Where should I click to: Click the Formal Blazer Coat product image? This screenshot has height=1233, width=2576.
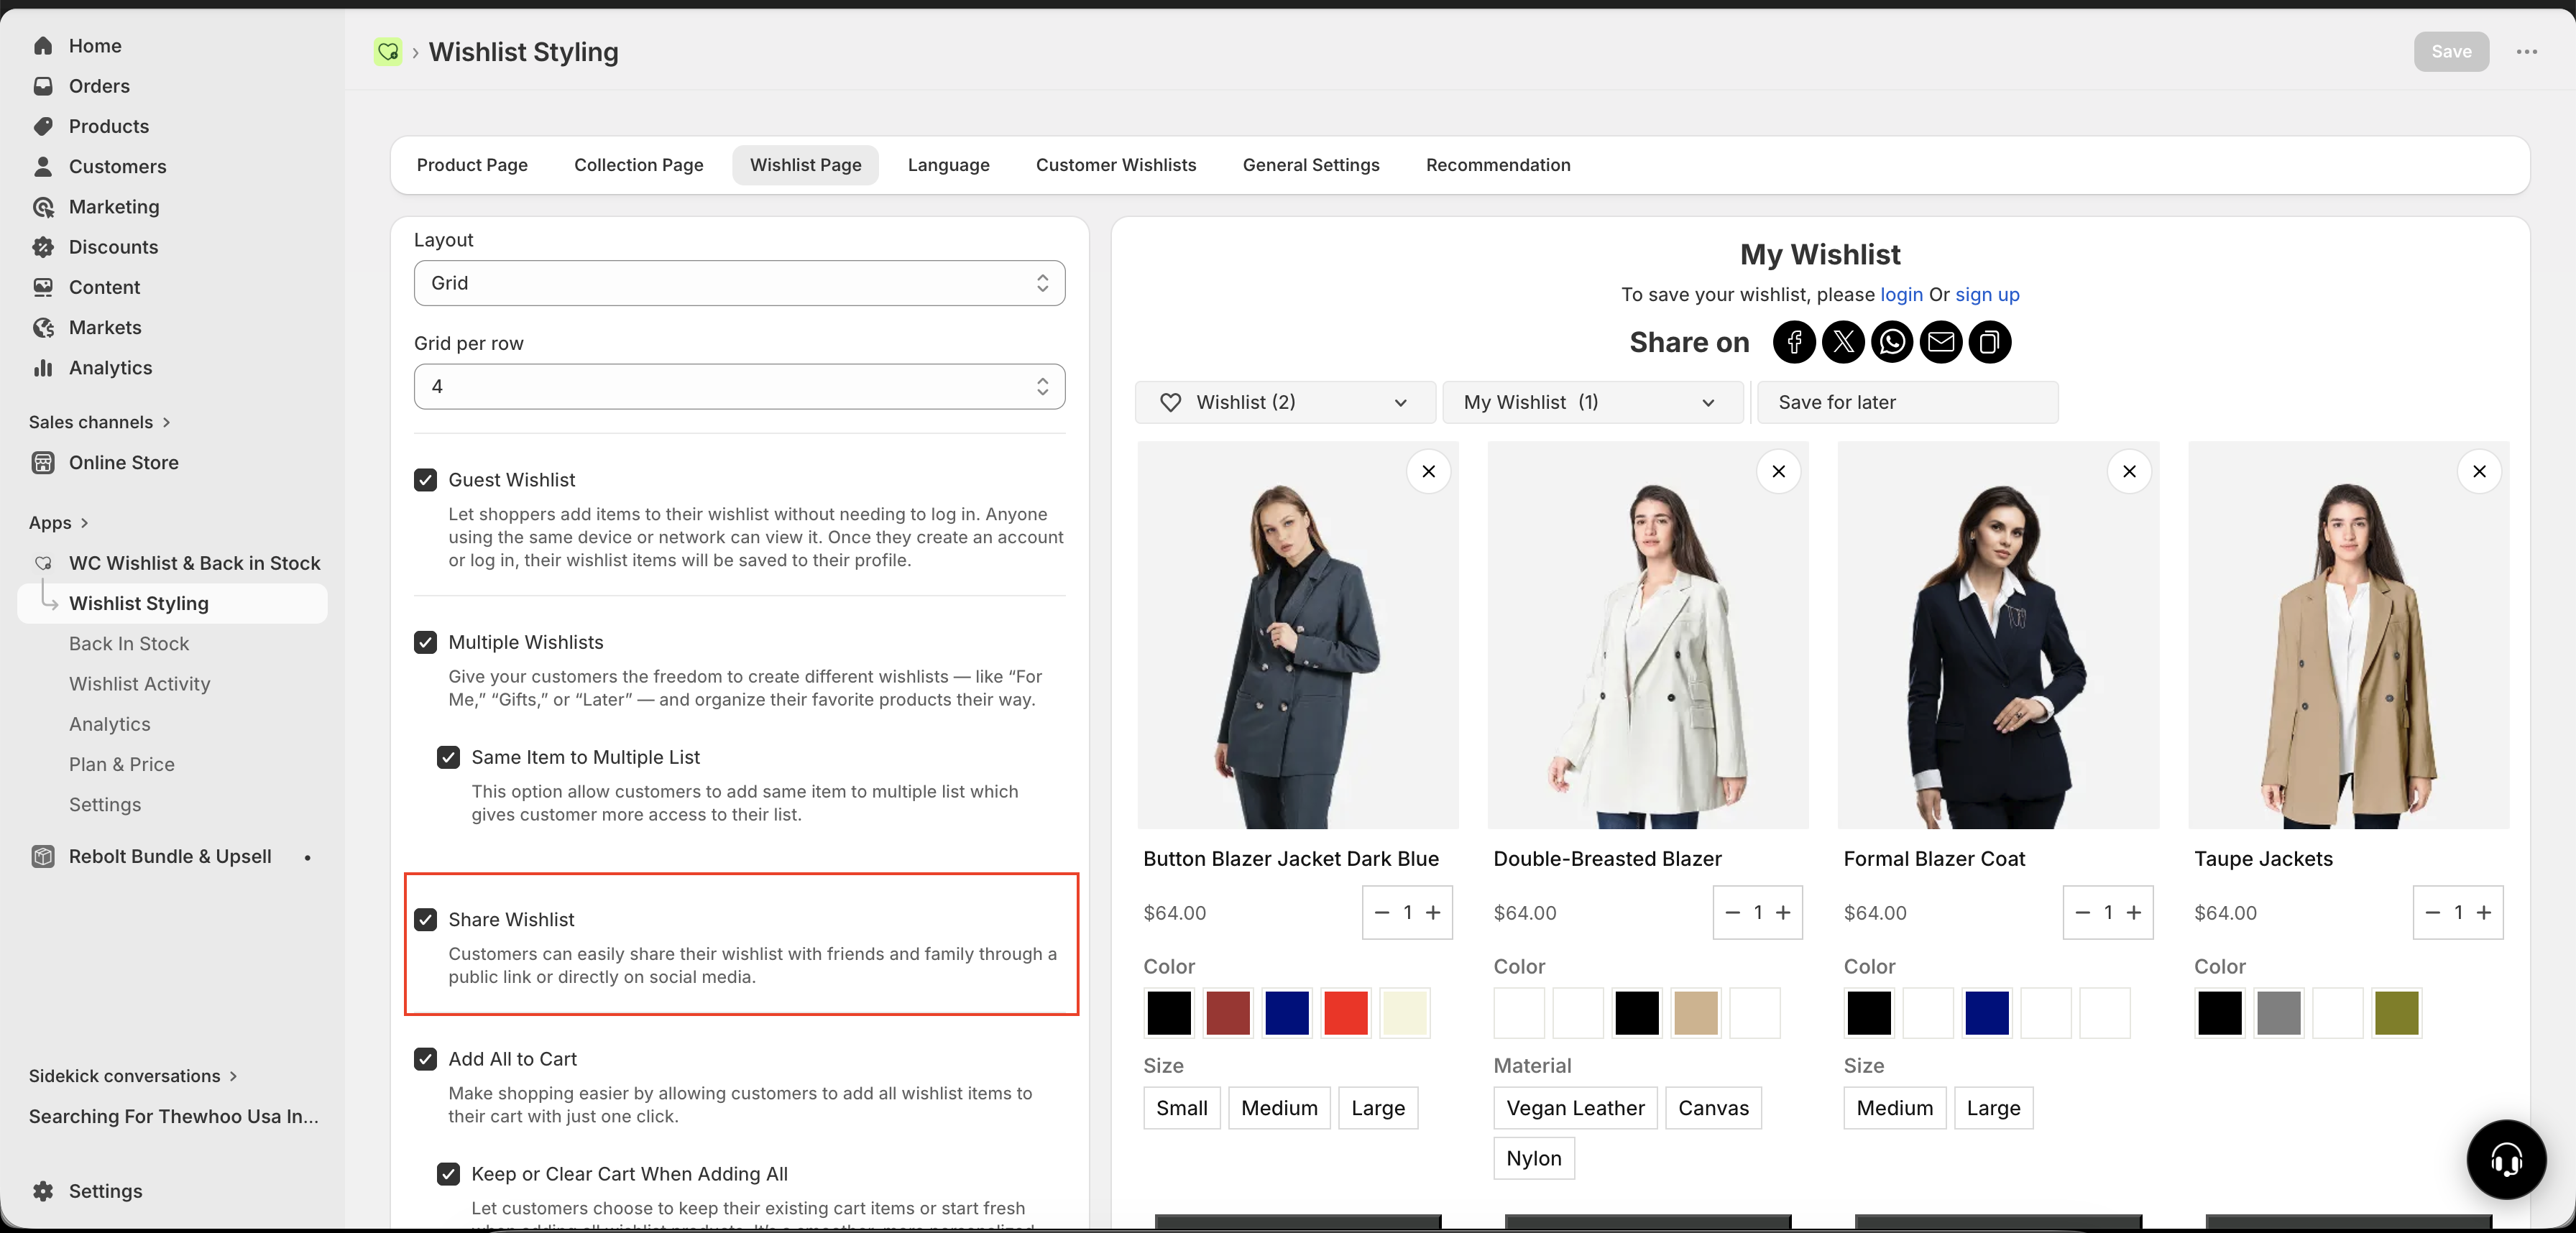1998,636
